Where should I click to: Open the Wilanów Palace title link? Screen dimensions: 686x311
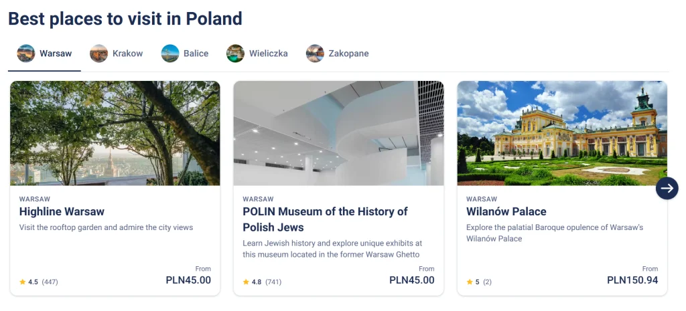506,211
